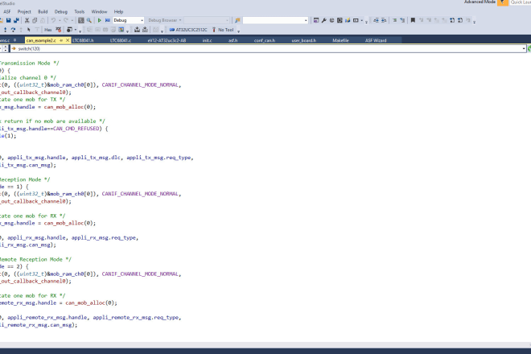Uncomment the selected lines

402,20
